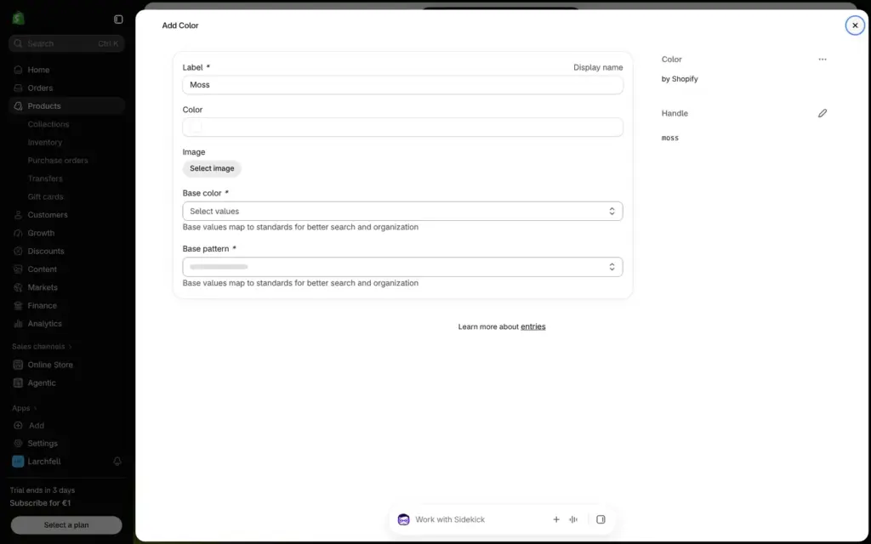Expand the Apps section
871x544 pixels.
point(25,408)
